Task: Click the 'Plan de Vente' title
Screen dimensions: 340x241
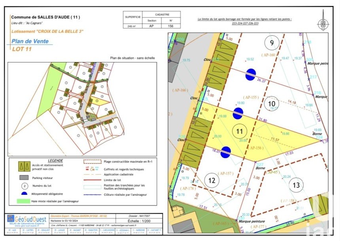Action: [30, 41]
